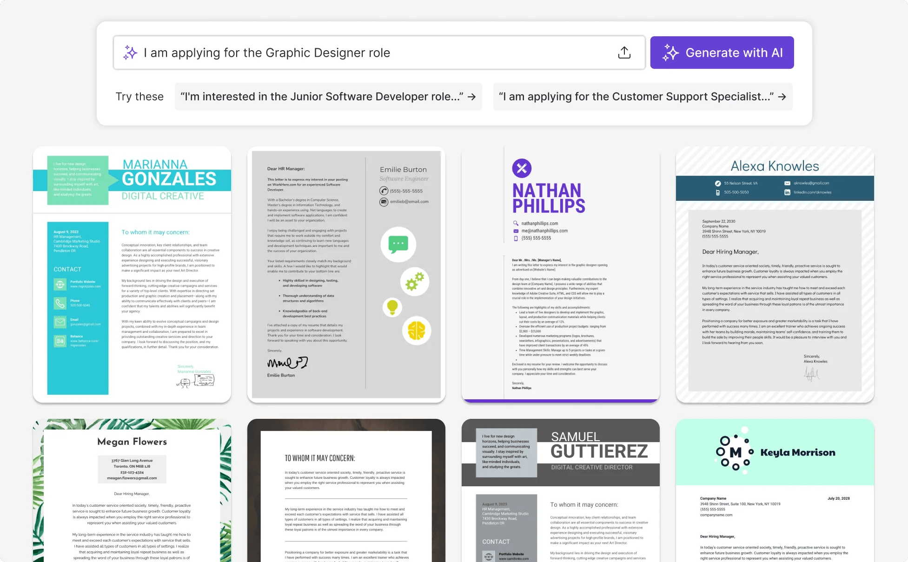Viewport: 908px width, 562px height.
Task: Click the yellow lightbulb icon on Emilie's letter
Action: [x=392, y=307]
